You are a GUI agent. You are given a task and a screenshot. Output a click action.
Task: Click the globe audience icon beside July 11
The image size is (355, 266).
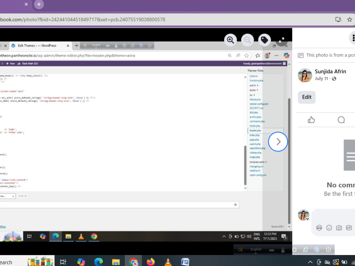coord(334,79)
